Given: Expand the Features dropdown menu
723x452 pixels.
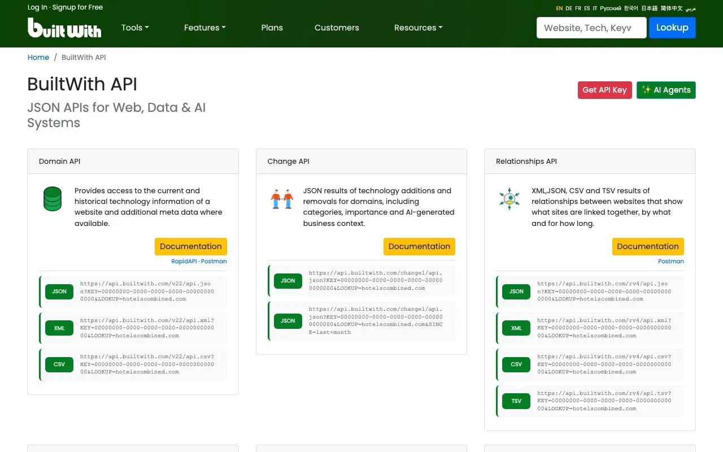Looking at the screenshot, I should [x=205, y=28].
